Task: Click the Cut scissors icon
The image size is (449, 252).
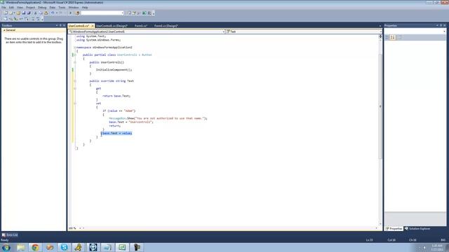Action: [x=36, y=13]
